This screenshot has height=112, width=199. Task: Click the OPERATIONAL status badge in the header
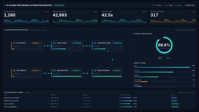click(59, 5)
